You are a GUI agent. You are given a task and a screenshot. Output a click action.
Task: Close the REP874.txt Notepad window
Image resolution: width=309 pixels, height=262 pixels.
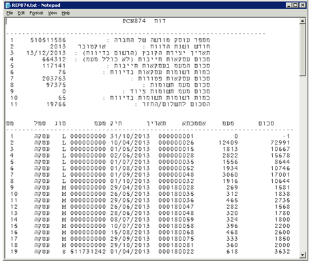303,5
